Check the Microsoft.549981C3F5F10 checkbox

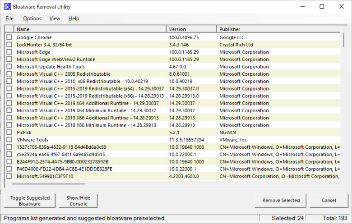point(9,176)
